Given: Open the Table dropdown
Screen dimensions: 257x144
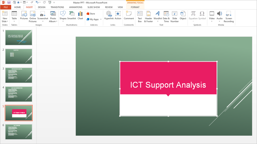Looking at the screenshot, I should (x=14, y=21).
